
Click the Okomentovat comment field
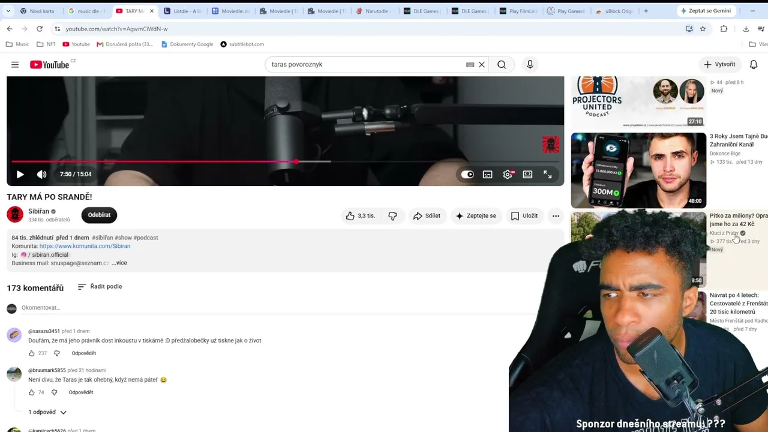click(279, 308)
